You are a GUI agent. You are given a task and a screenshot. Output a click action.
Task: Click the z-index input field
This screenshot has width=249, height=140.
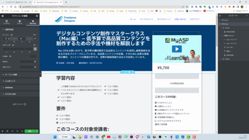click(x=33, y=56)
